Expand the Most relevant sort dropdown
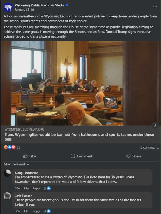Screen dimensions: 161x214 click(16, 164)
